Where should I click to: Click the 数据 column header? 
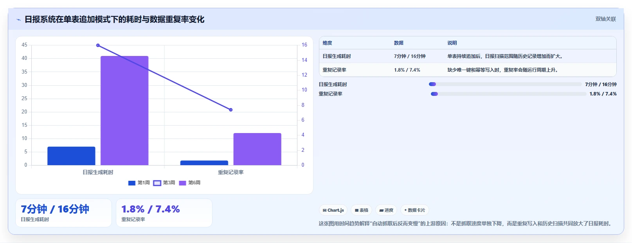399,43
